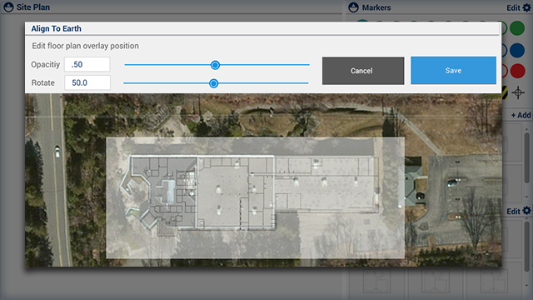Click the Opacity slider handle
Viewport: 533px width, 300px height.
point(215,65)
